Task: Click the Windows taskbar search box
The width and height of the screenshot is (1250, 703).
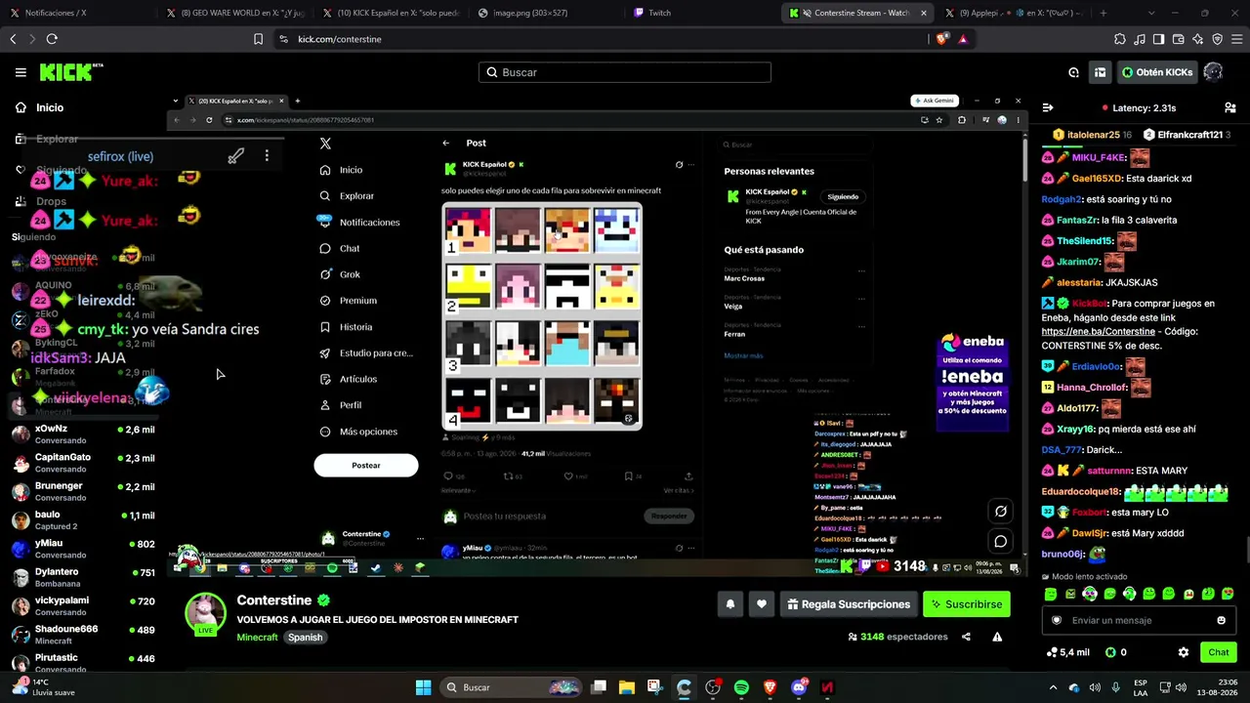Action: tap(511, 687)
